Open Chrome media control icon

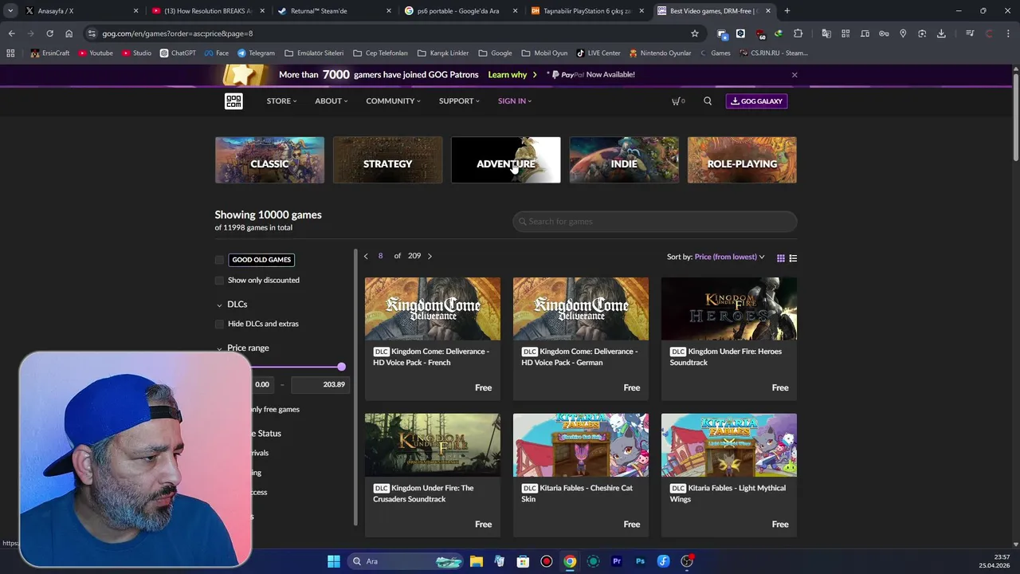coord(970,33)
